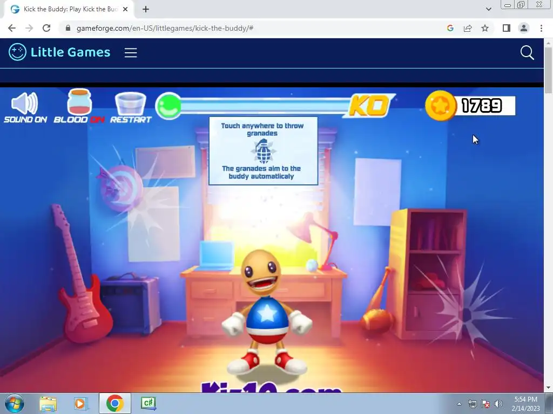Click the gold star coin icon
The width and height of the screenshot is (553, 414).
[441, 106]
